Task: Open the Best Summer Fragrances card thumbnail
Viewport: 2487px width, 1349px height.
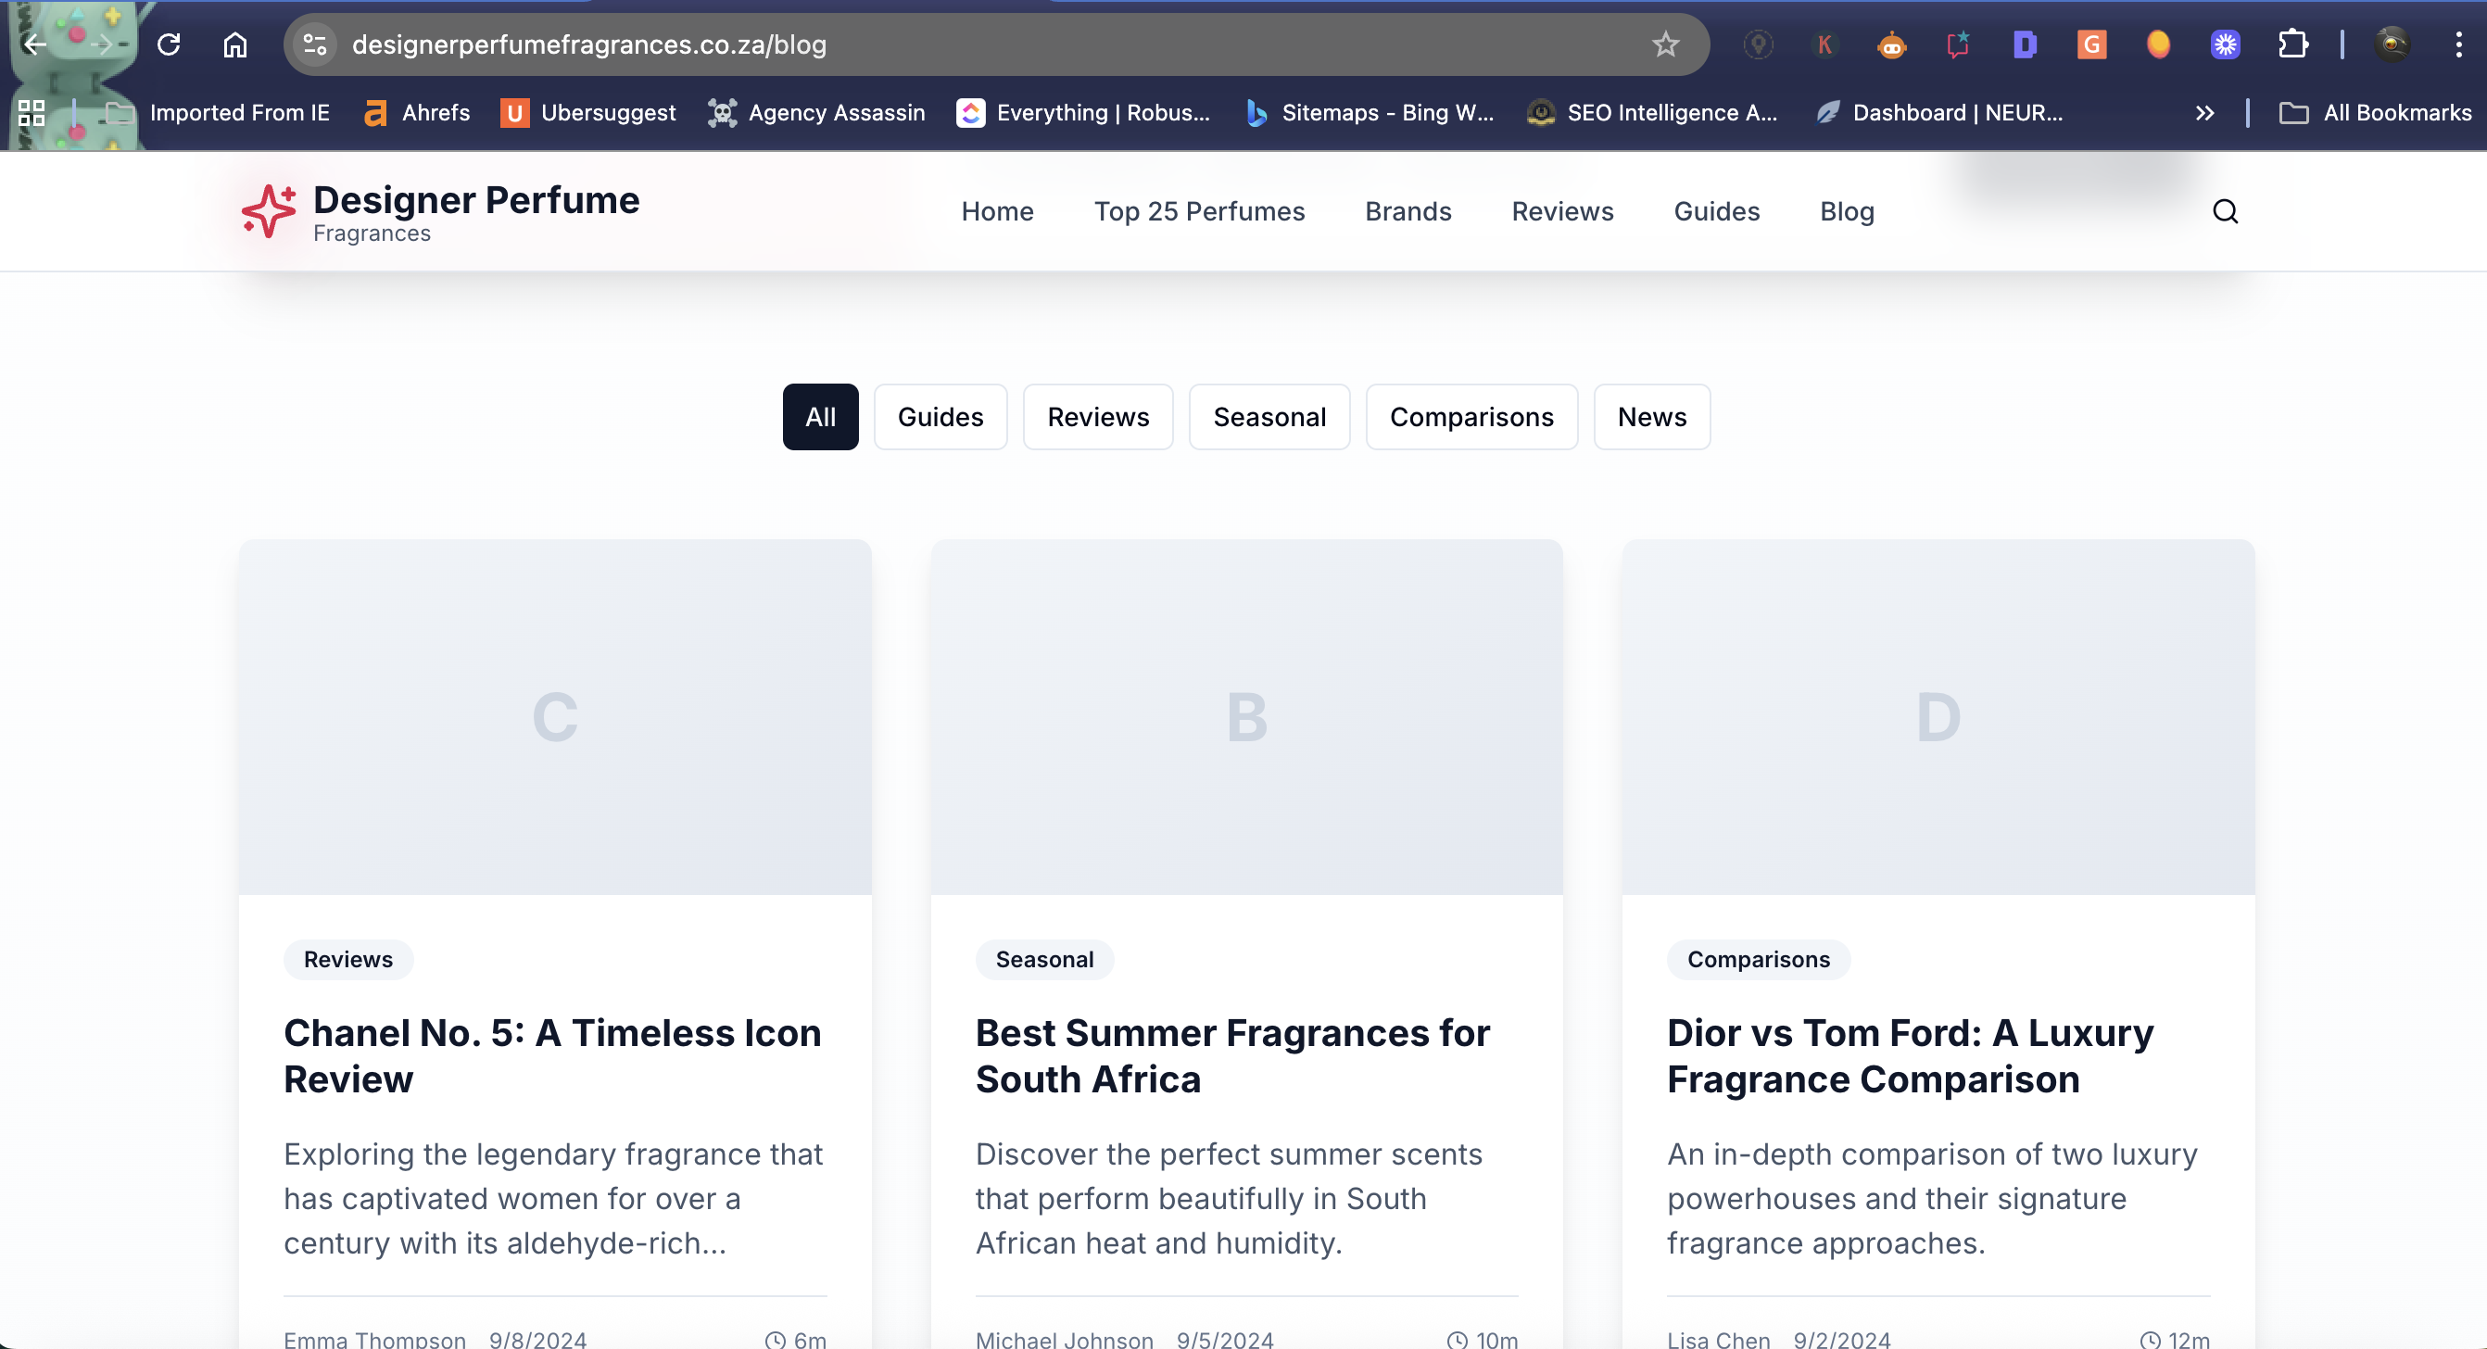Action: pos(1246,716)
